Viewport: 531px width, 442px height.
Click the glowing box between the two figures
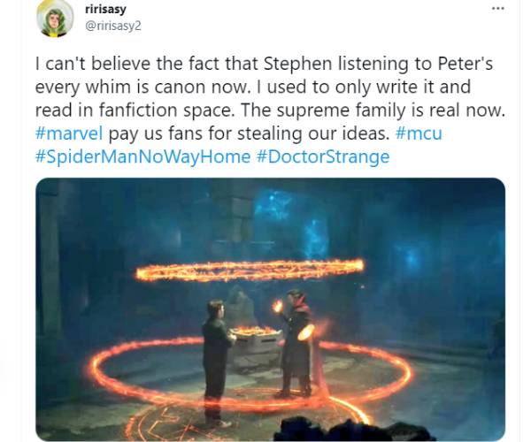(257, 337)
